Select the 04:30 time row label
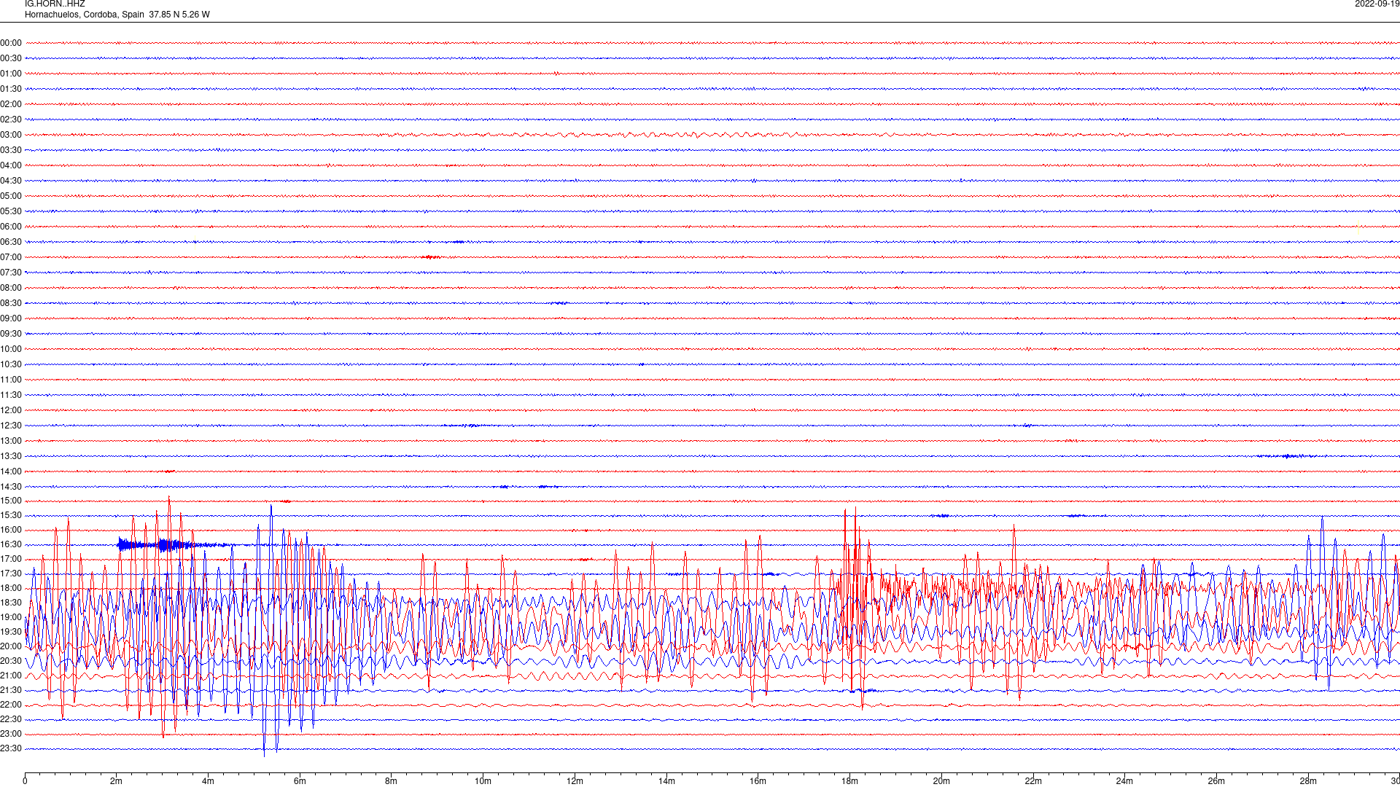1400x787 pixels. click(x=11, y=181)
